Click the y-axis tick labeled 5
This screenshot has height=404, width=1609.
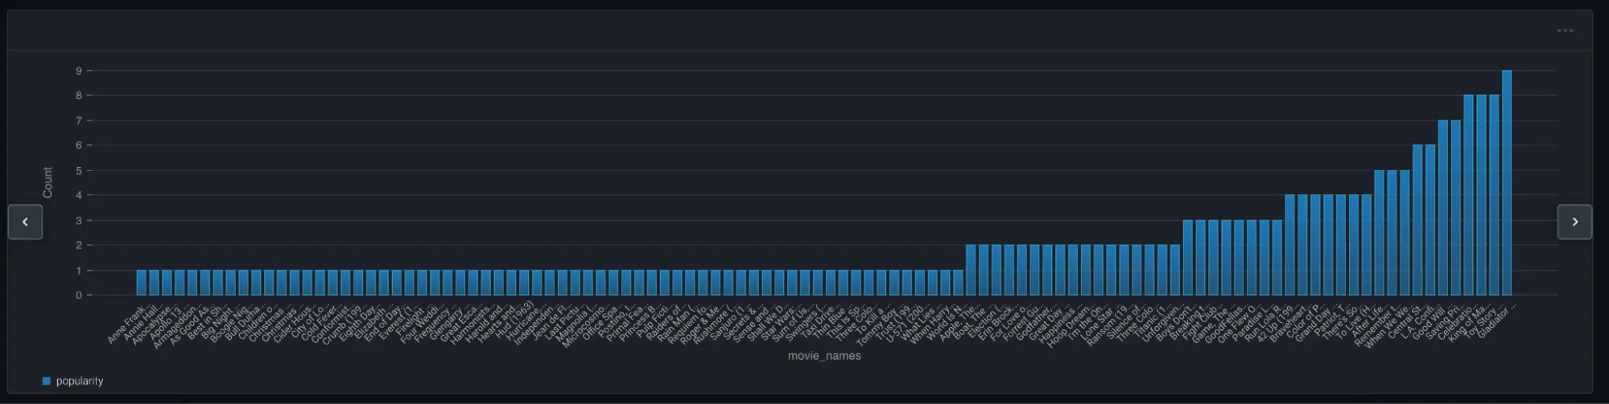[79, 171]
